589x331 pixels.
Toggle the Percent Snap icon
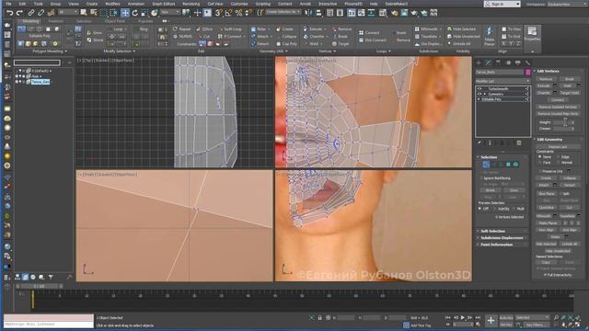(238, 13)
